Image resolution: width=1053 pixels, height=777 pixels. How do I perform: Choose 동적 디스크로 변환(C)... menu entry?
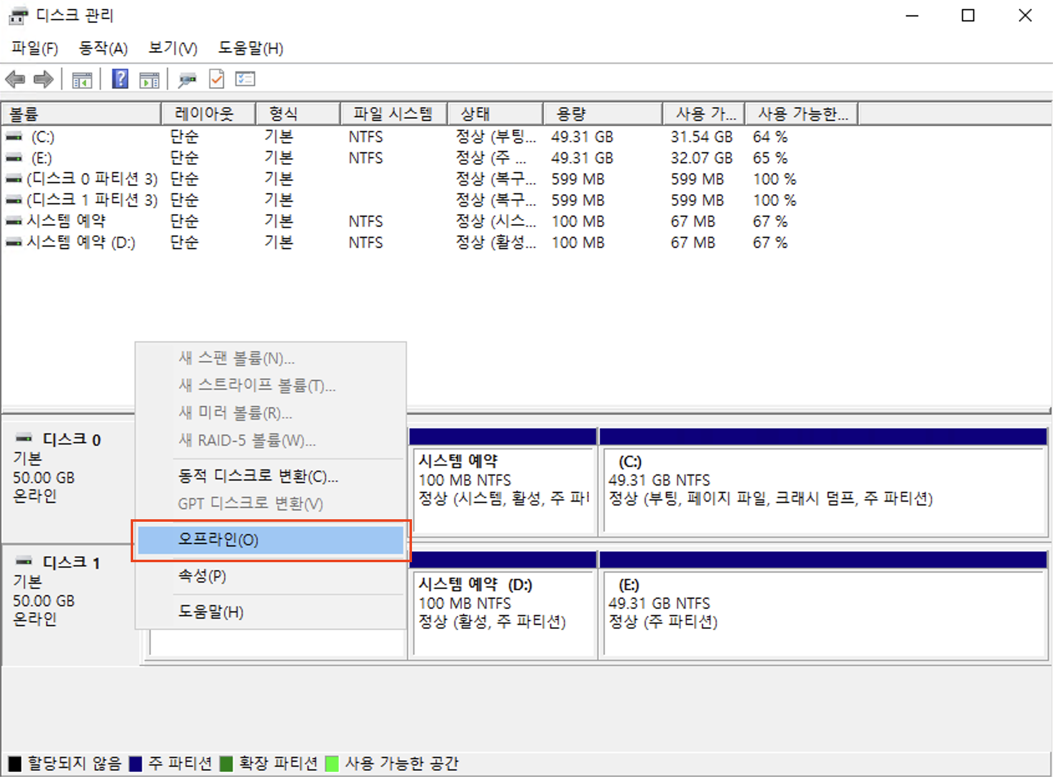[x=271, y=476]
